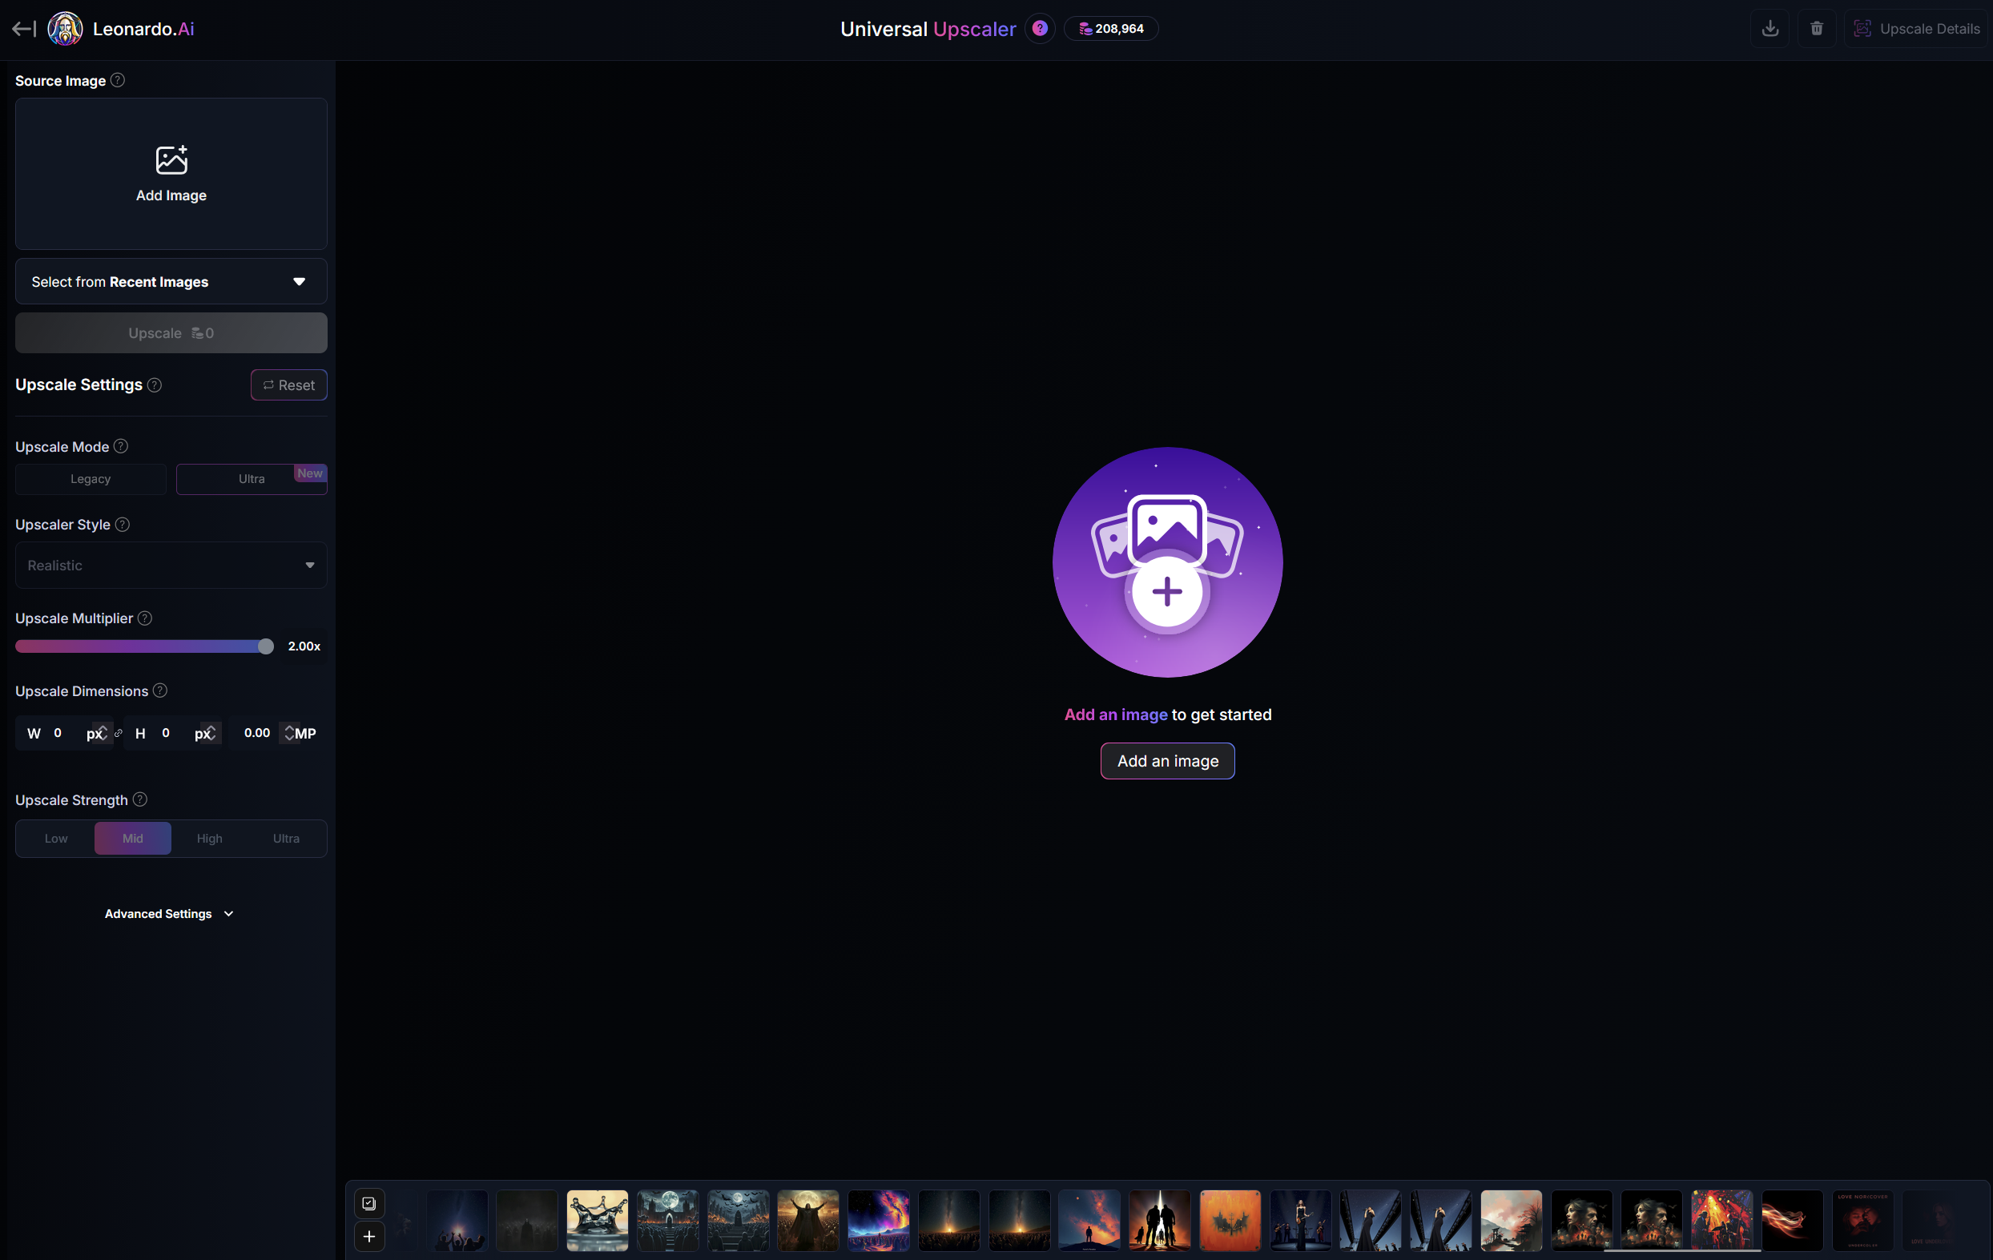1993x1260 pixels.
Task: Click the trash delete icon
Action: 1816,29
